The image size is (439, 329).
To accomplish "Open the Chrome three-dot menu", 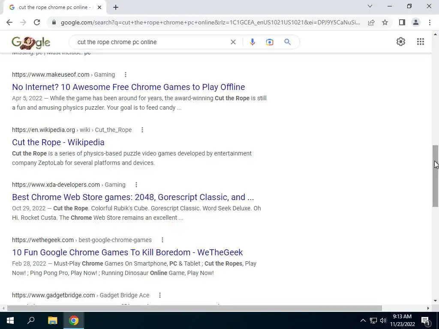I will (430, 22).
